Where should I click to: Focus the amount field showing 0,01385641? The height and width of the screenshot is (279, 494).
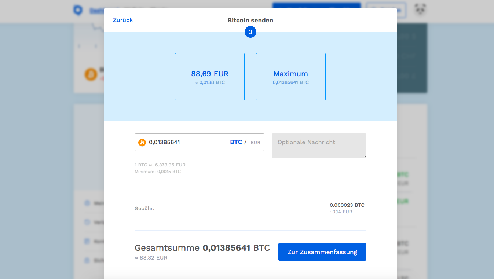pos(180,142)
